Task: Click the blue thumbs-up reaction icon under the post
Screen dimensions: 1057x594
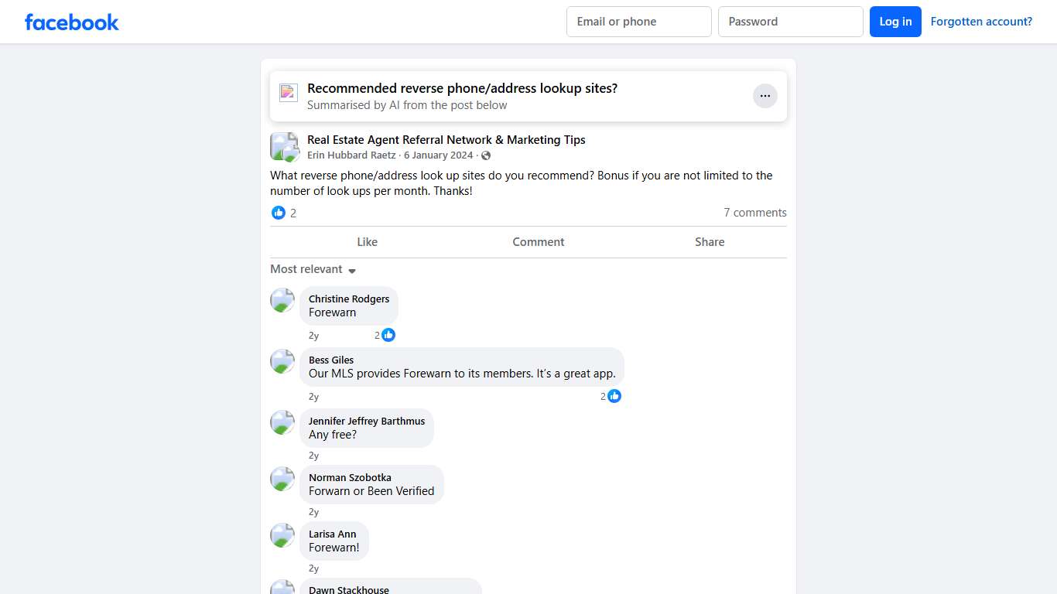Action: coord(279,213)
